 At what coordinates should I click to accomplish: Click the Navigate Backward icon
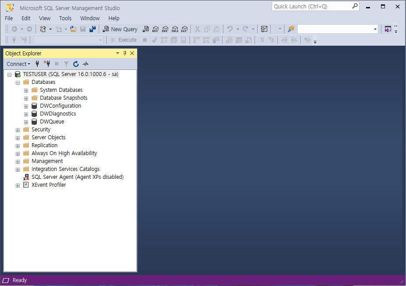point(14,29)
